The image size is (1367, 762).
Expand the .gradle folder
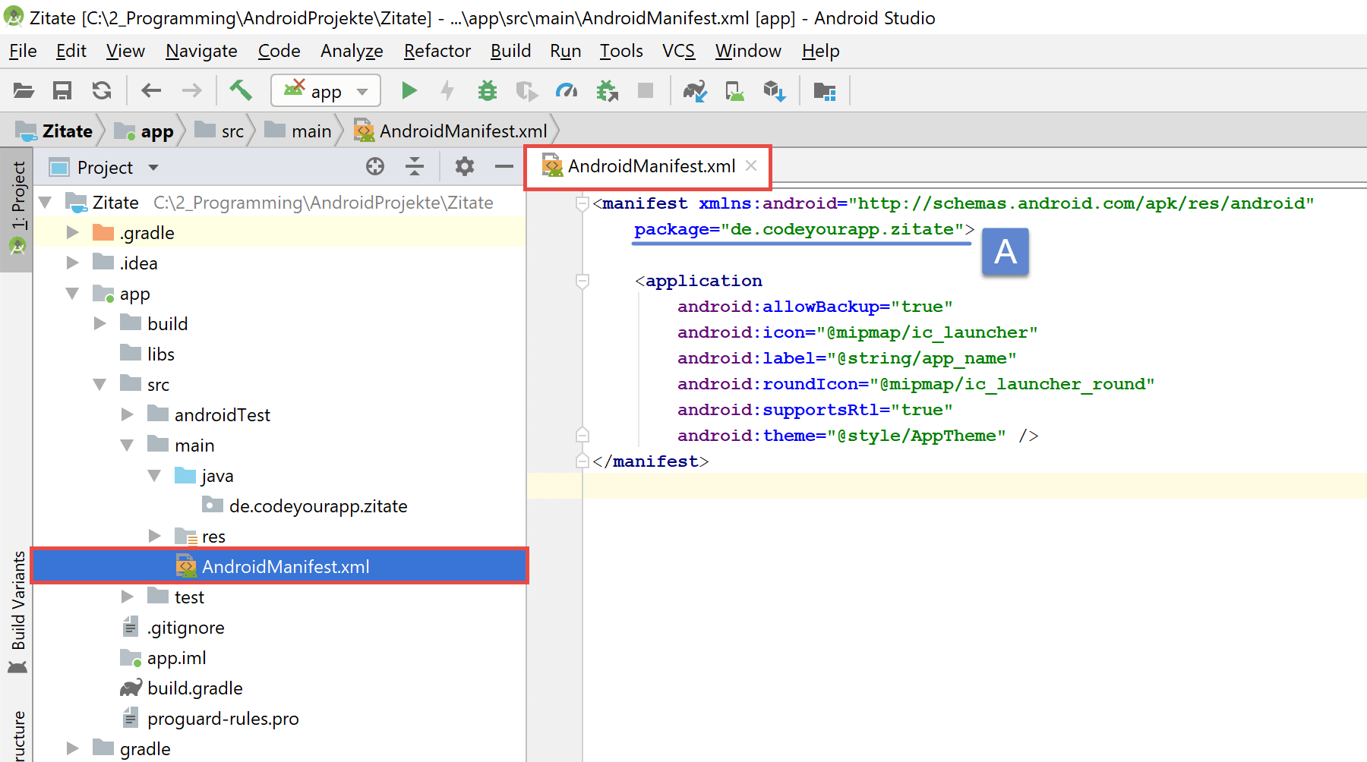(x=73, y=233)
